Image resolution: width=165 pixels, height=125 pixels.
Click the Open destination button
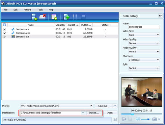[x=110, y=113]
